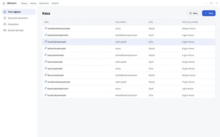
Task: Focus the Ara search field
Action: click(194, 13)
